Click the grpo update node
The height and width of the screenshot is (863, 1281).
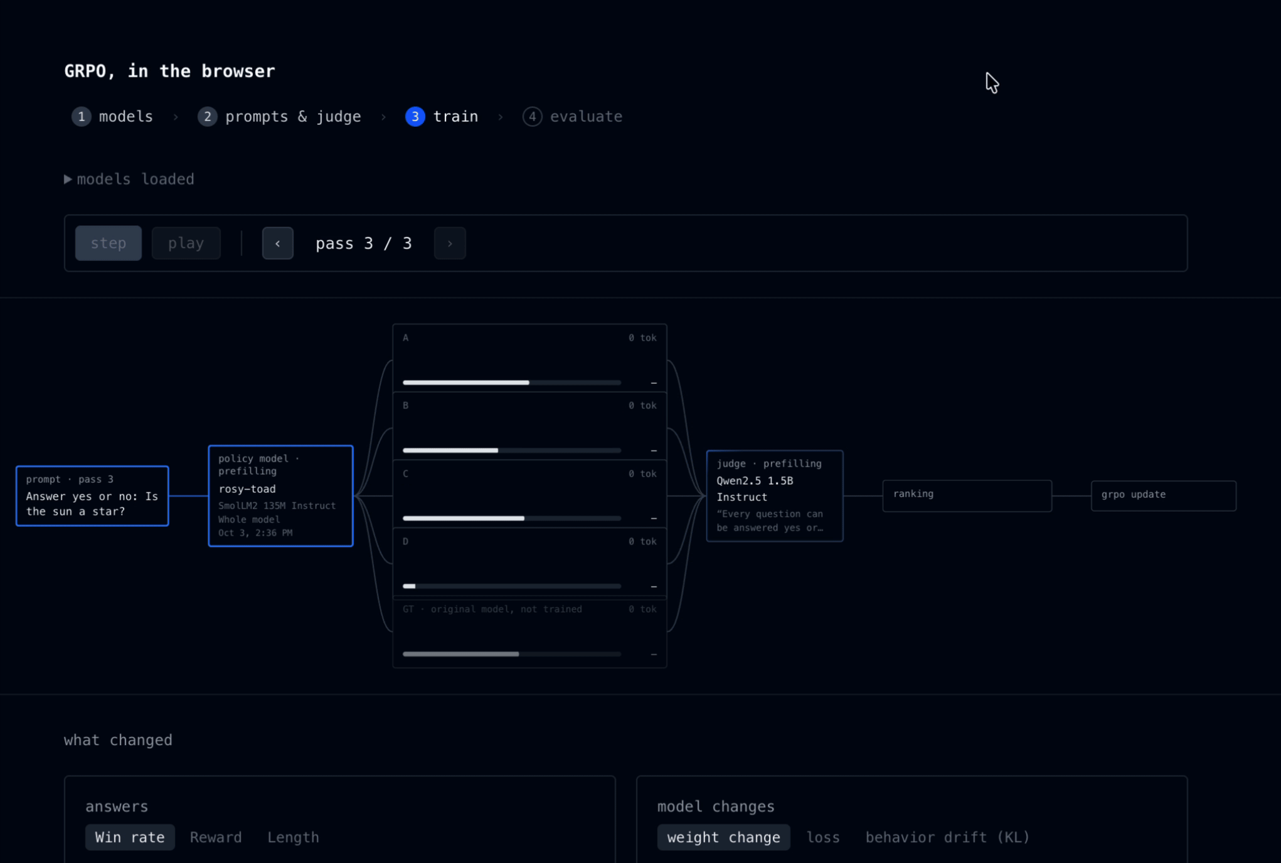tap(1164, 495)
